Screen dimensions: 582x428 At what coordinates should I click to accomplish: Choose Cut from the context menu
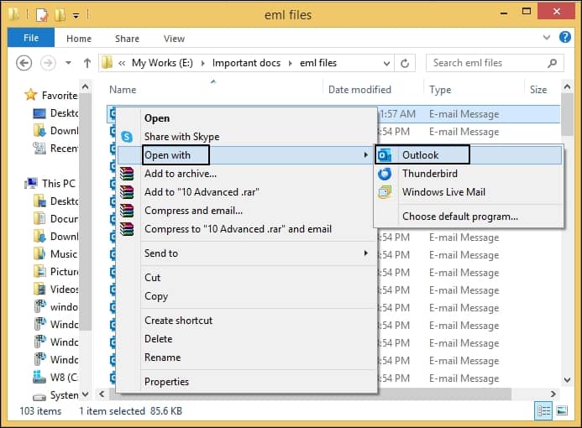pos(246,278)
